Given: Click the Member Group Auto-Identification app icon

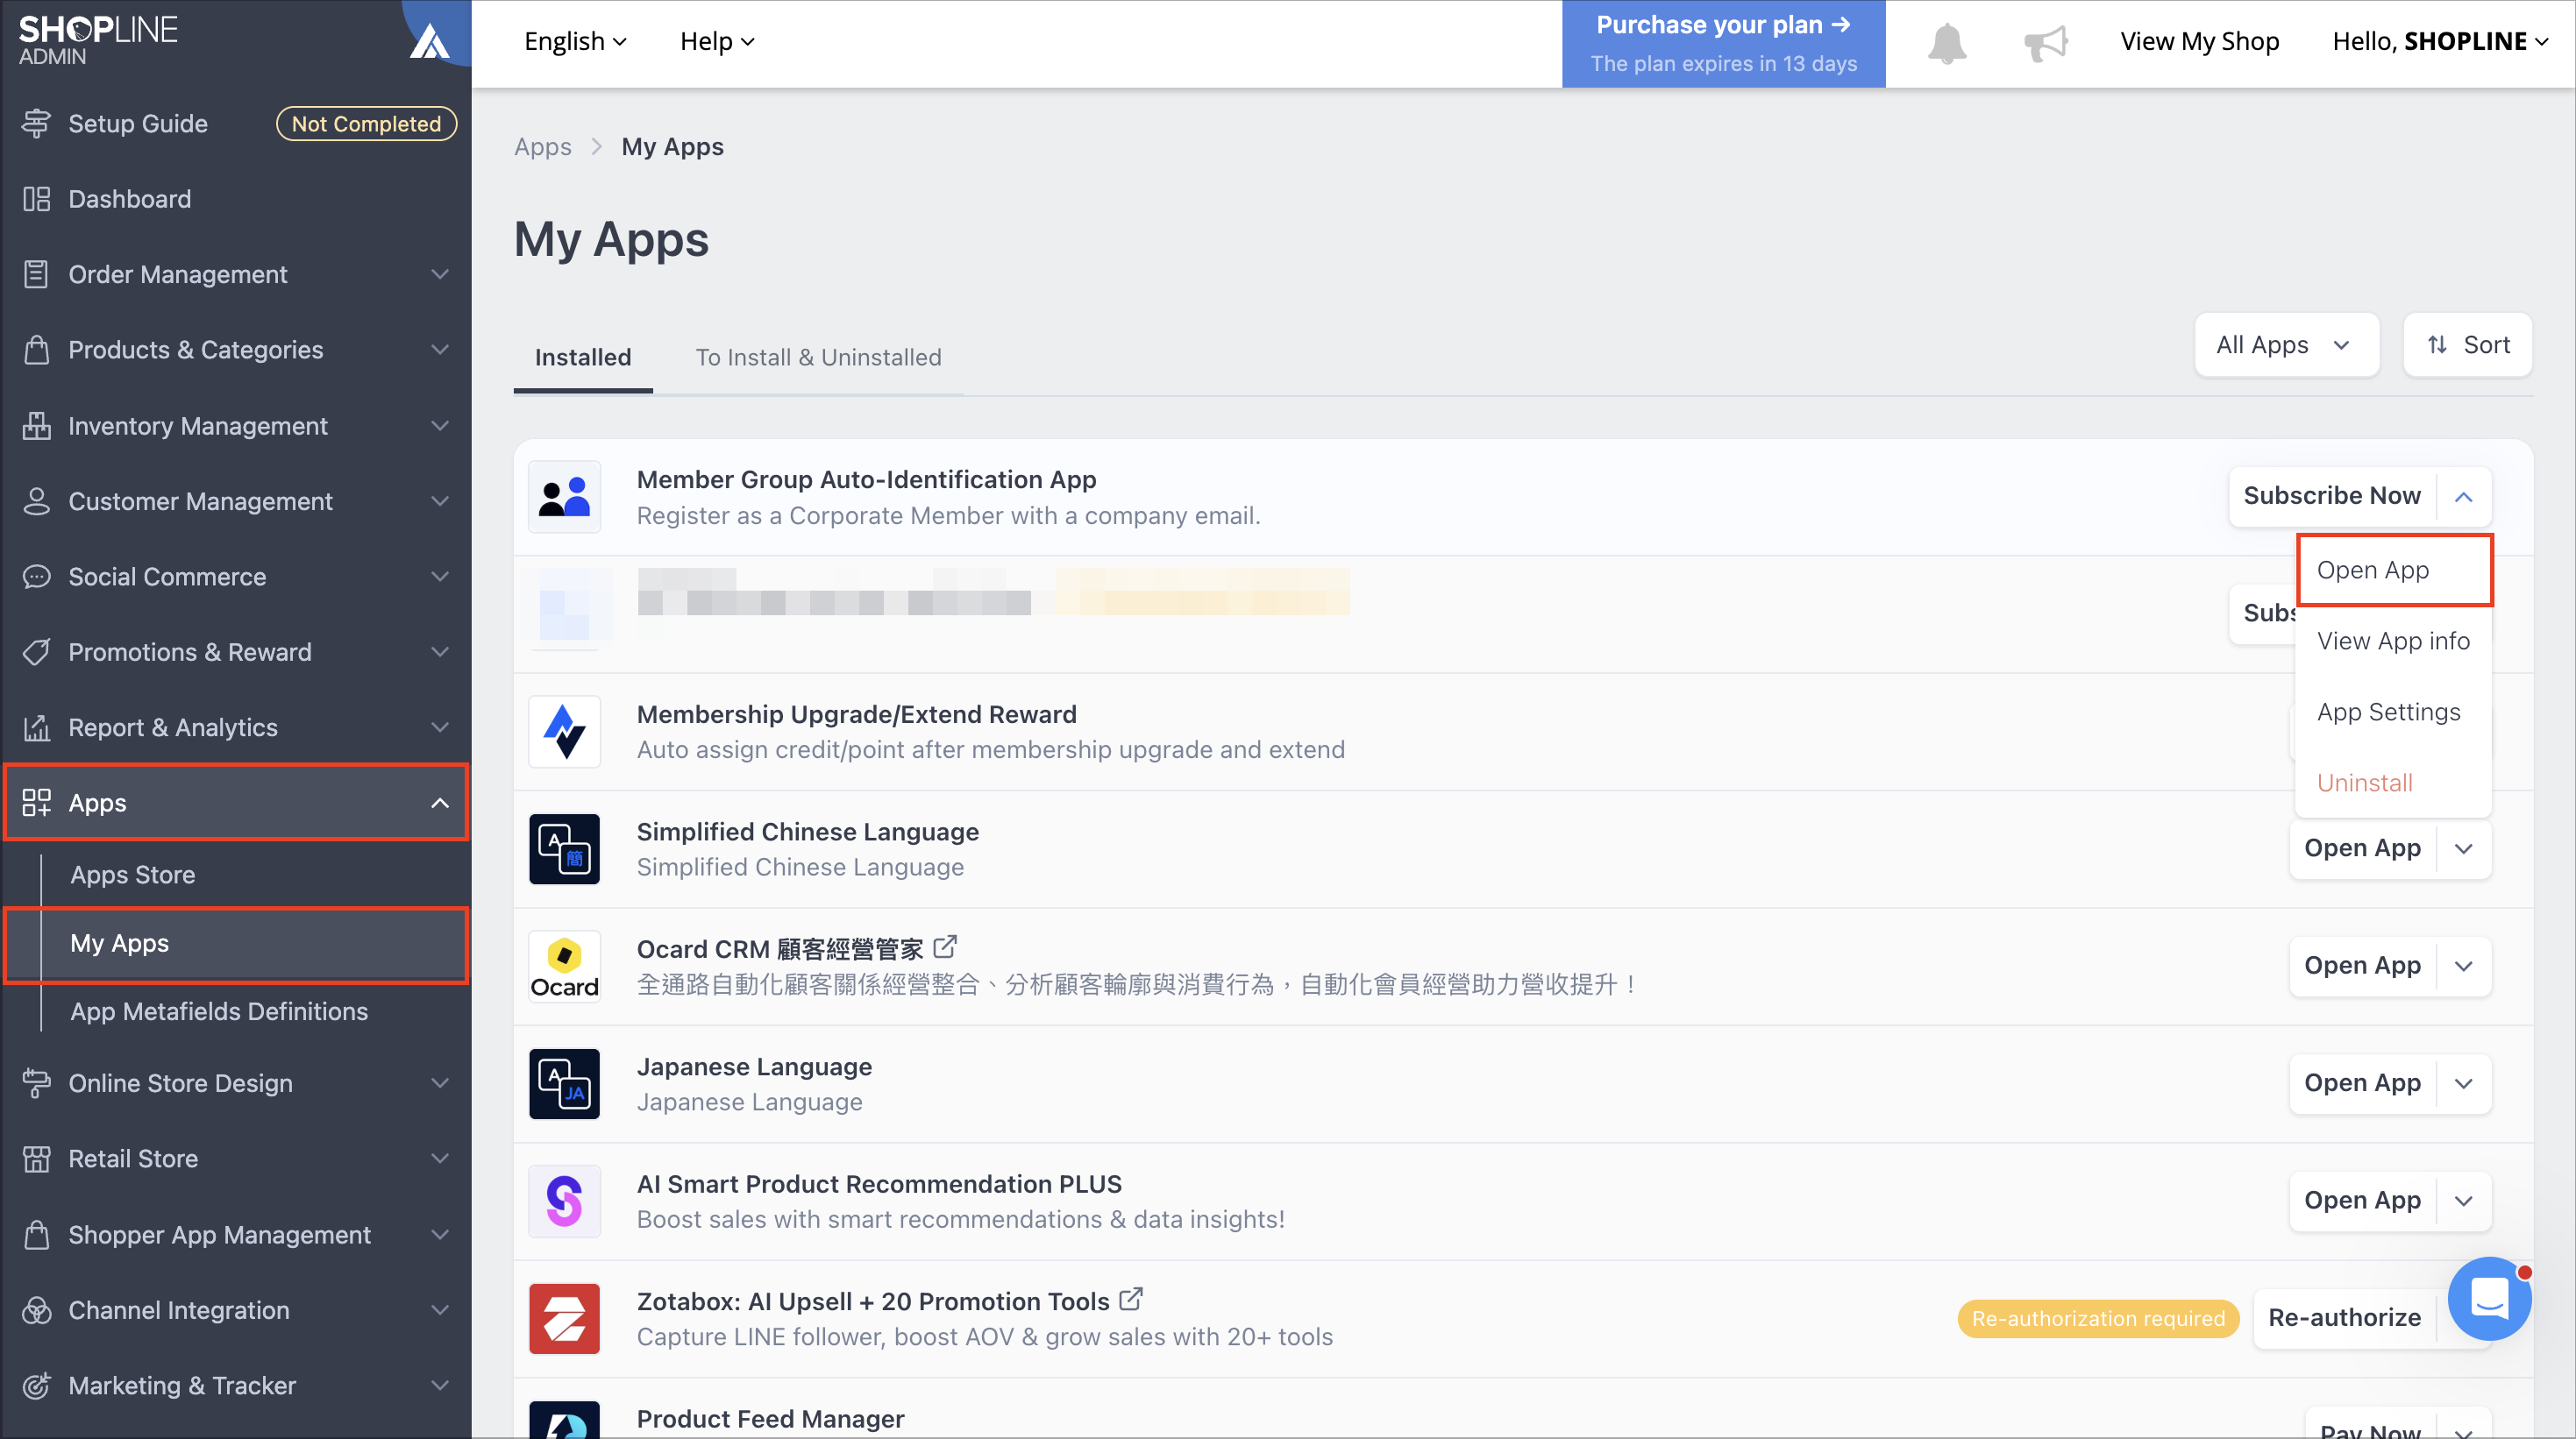Looking at the screenshot, I should tap(564, 497).
